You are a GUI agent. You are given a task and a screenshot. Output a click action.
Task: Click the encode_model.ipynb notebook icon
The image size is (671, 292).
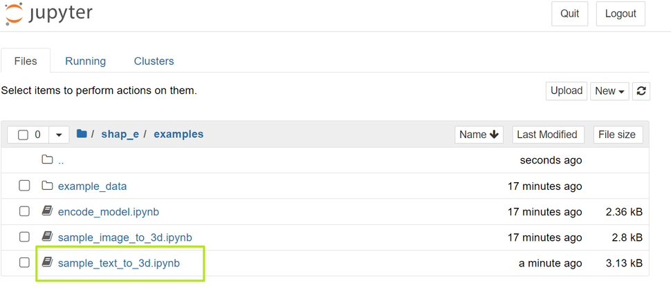click(47, 211)
